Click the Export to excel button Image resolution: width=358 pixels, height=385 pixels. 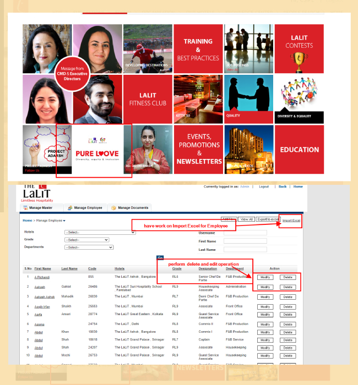point(268,219)
